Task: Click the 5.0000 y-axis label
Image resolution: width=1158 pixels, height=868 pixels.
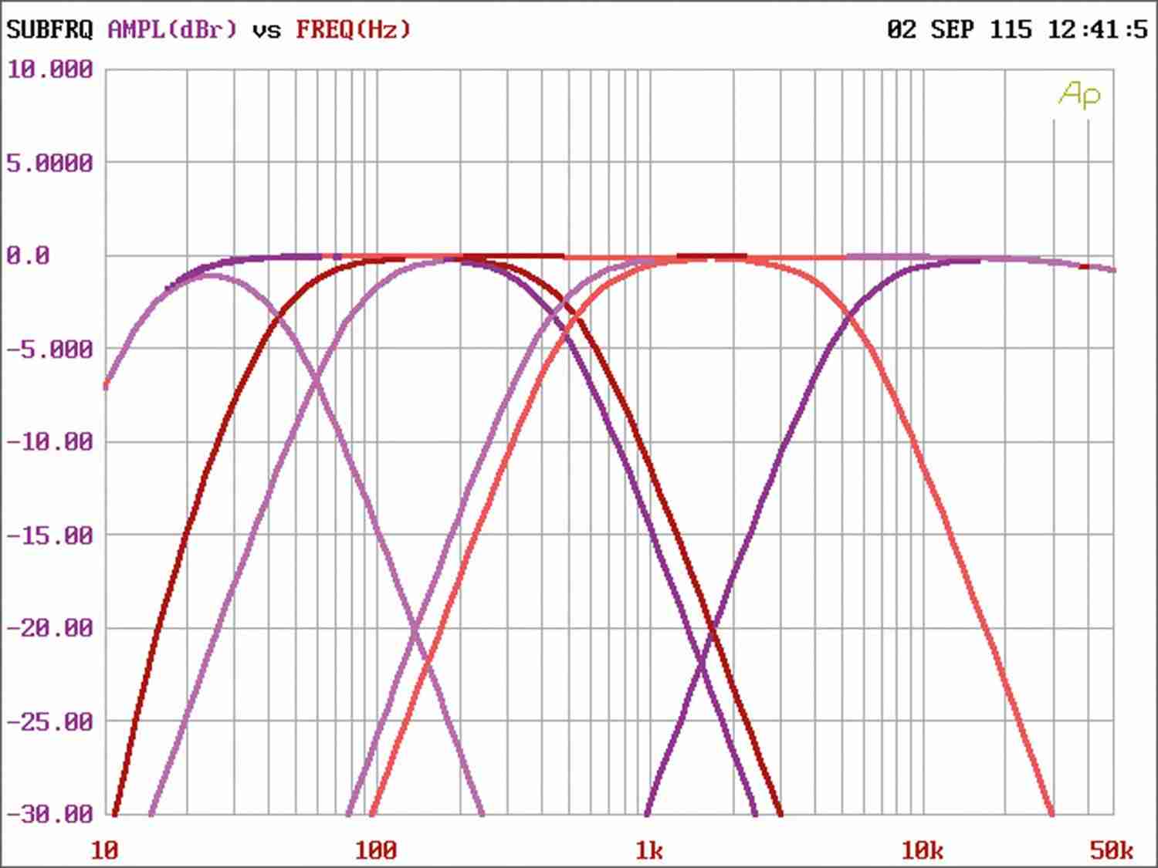Action: click(49, 164)
